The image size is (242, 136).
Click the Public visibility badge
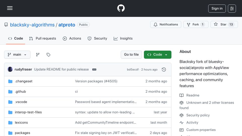click(83, 25)
